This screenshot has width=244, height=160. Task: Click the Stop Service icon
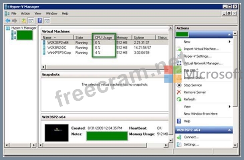click(179, 85)
